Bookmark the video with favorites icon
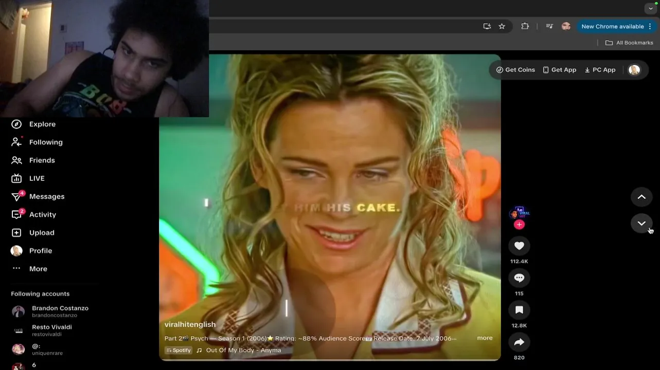This screenshot has height=370, width=660. [519, 310]
